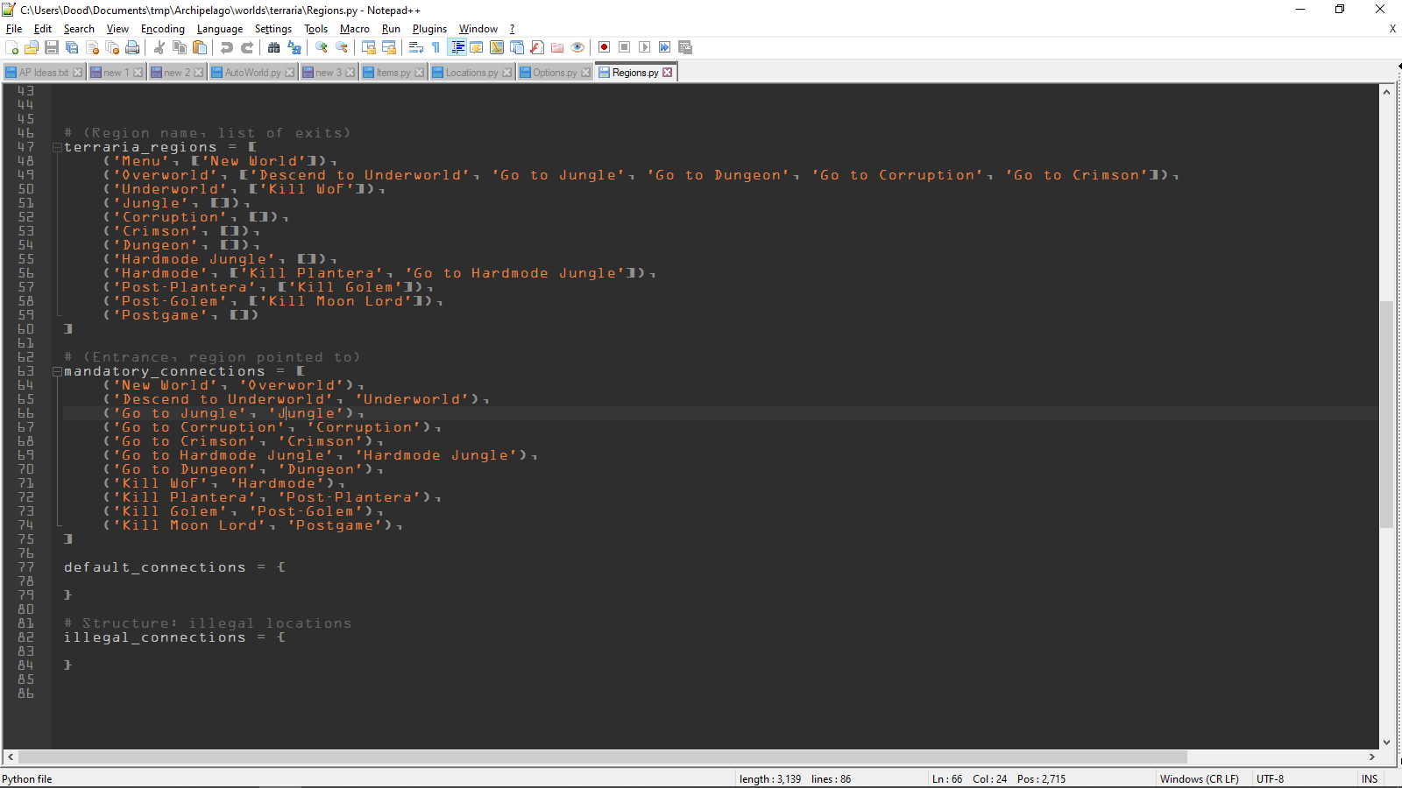Collapse the mandatory_connections code block
The height and width of the screenshot is (788, 1402).
tap(57, 370)
